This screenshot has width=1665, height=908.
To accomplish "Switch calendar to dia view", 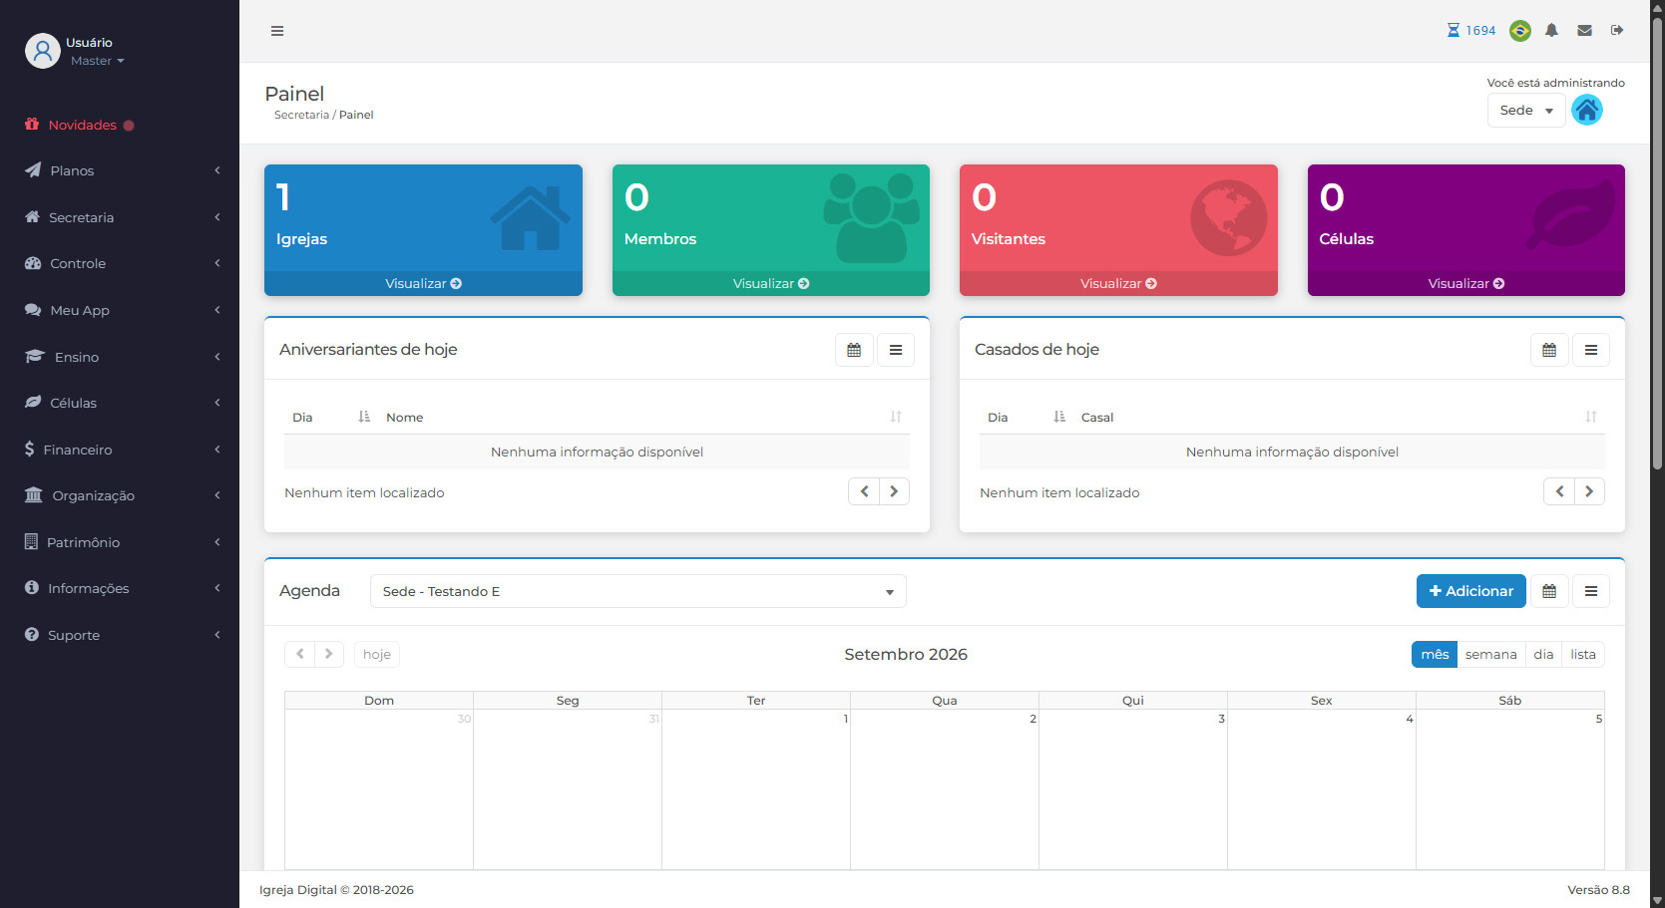I will (1543, 654).
